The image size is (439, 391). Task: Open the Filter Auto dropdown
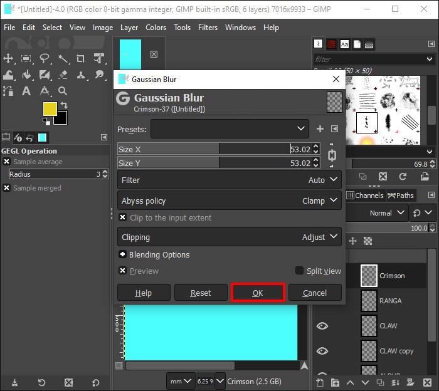coord(230,180)
